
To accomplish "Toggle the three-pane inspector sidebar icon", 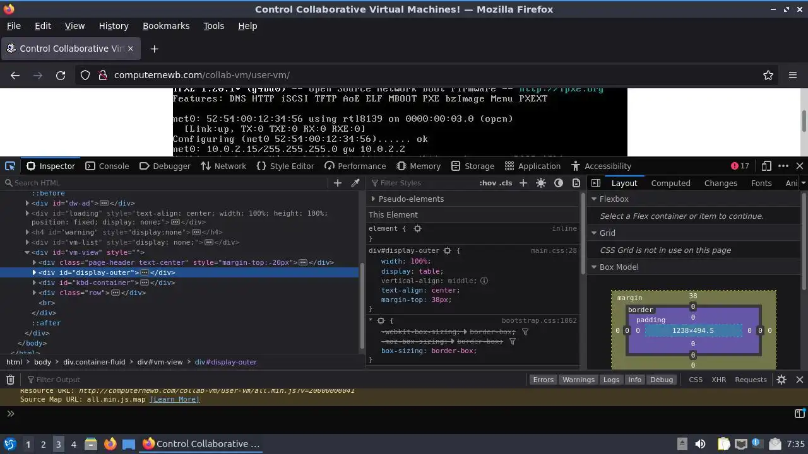I will pos(596,183).
